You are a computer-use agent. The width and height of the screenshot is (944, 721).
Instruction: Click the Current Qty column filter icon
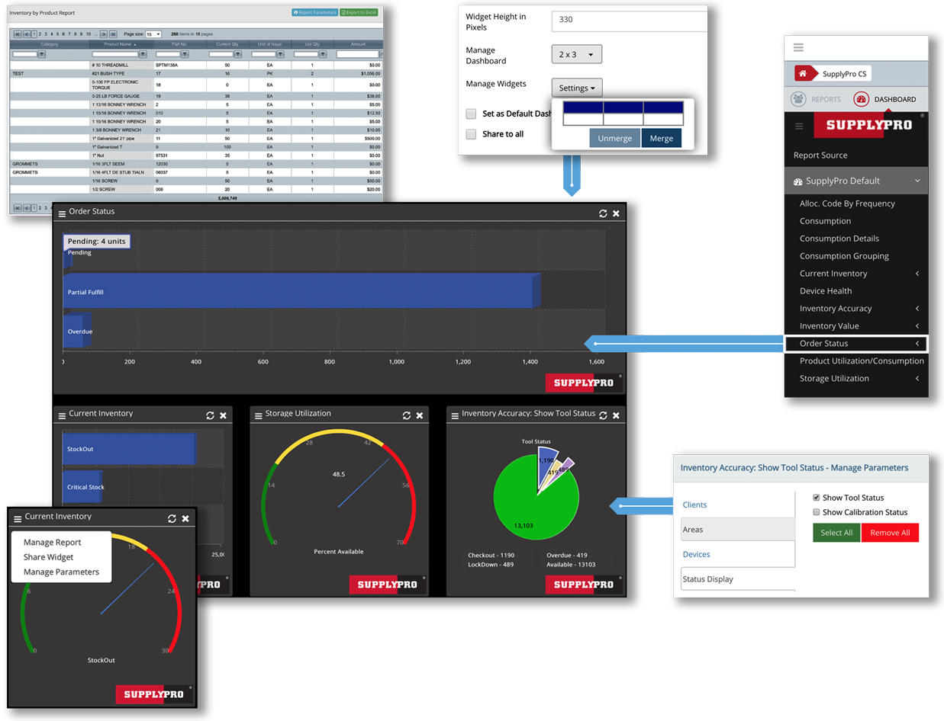point(238,54)
